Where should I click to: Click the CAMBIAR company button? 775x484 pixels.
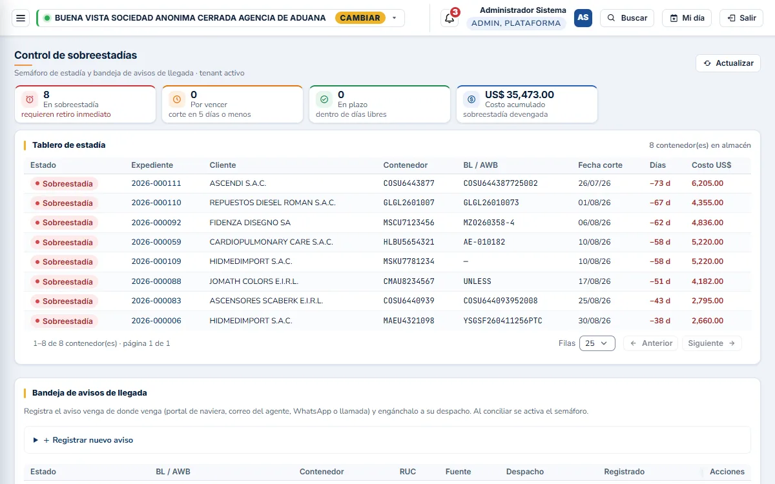coord(360,18)
